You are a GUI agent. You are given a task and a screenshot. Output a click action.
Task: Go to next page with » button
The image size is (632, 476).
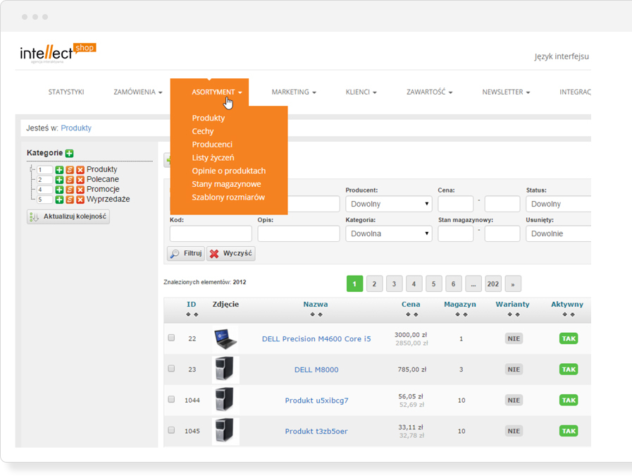pos(513,284)
